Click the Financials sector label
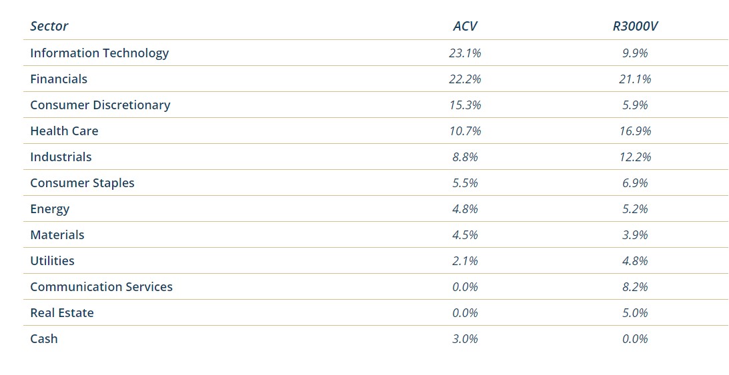 [x=59, y=79]
